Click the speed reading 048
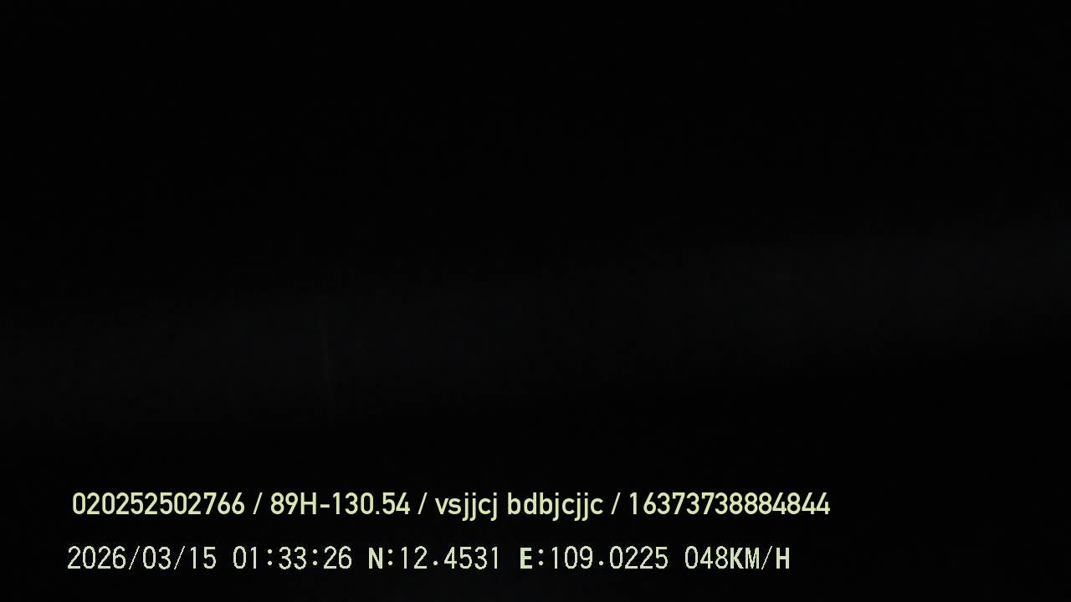The image size is (1071, 602). pos(706,559)
